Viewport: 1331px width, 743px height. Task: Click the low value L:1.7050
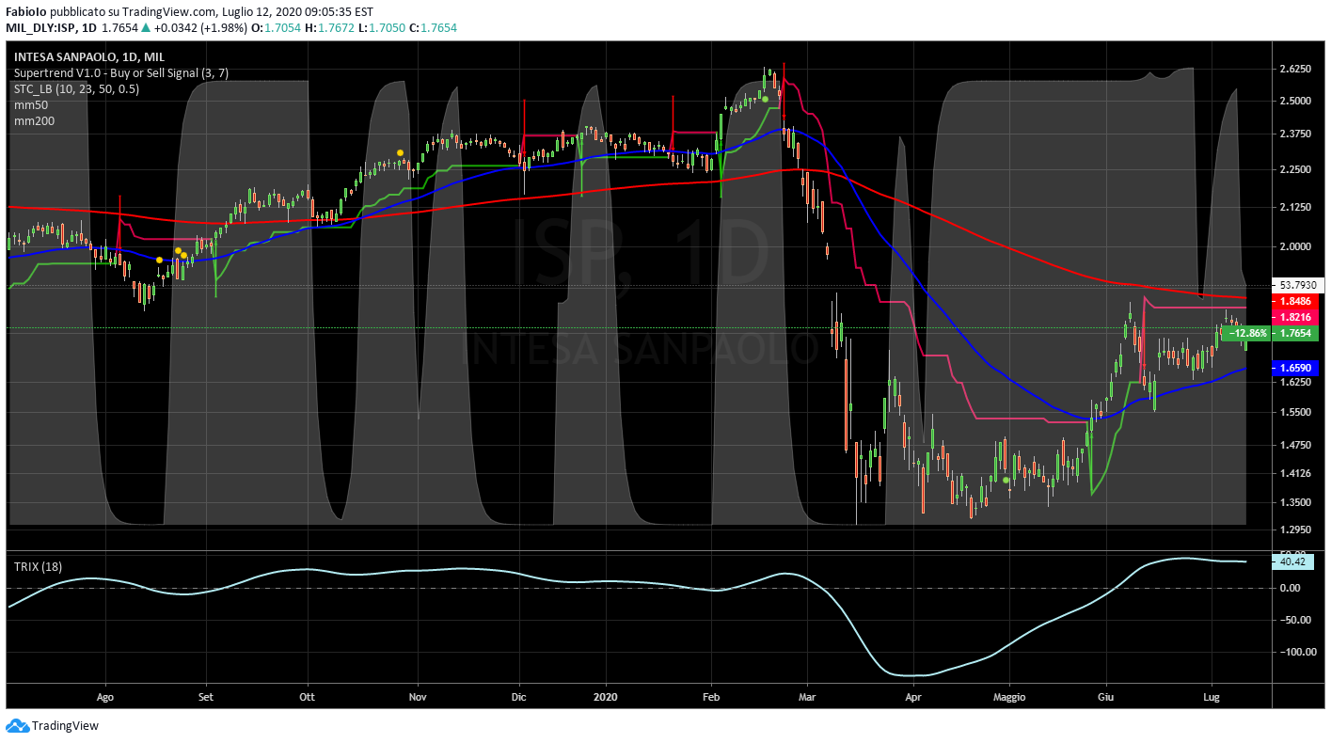(x=380, y=28)
